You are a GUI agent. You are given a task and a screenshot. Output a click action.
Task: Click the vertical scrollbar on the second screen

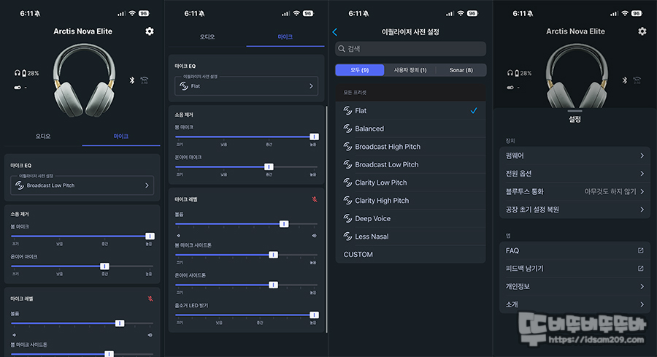[x=326, y=220]
